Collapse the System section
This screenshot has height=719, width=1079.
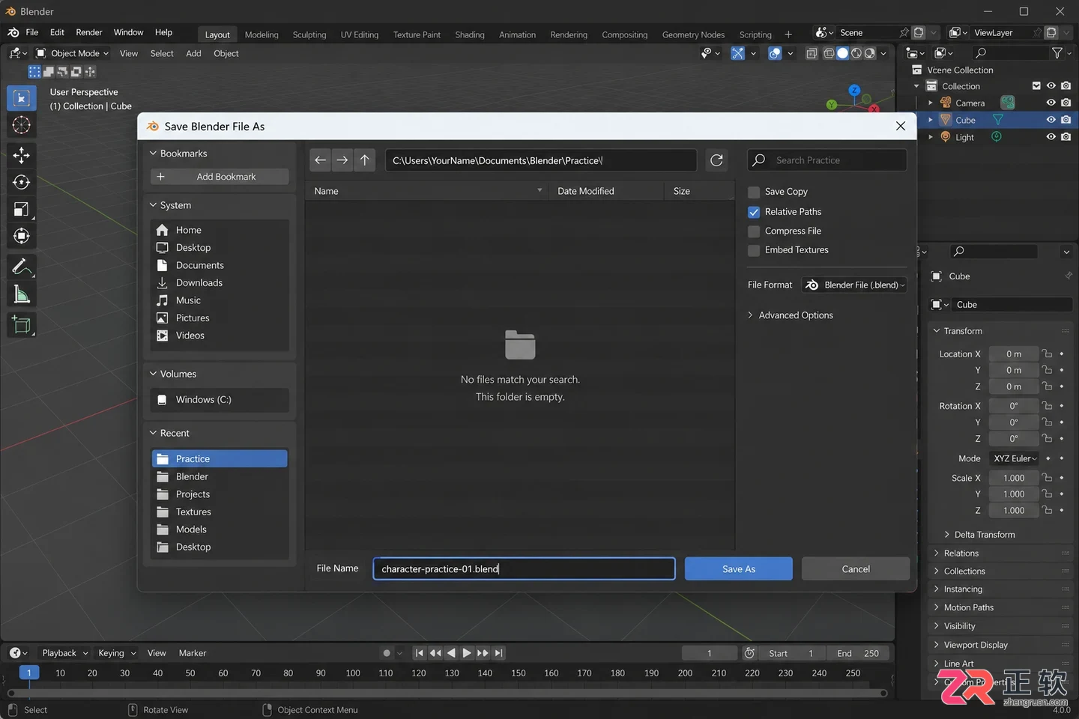click(170, 205)
